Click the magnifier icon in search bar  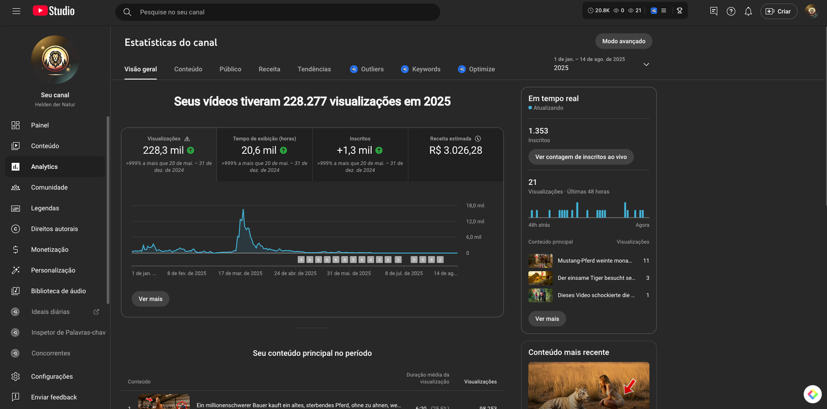(127, 12)
